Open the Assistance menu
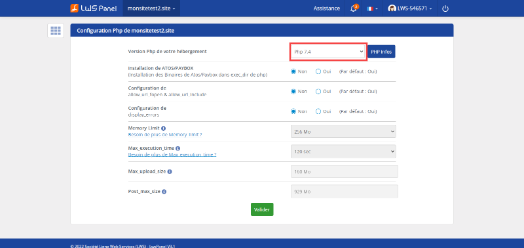Screen dimensions: 524x248 326,9
